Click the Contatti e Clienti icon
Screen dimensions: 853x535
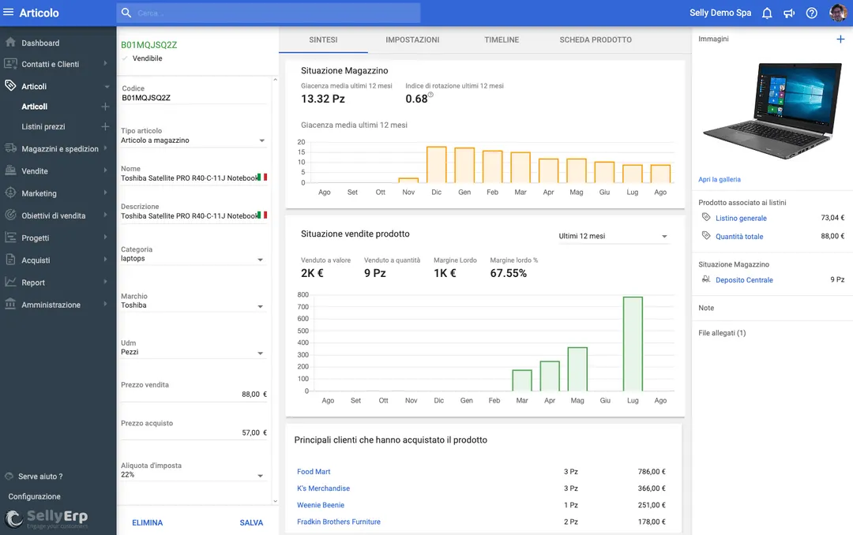10,64
